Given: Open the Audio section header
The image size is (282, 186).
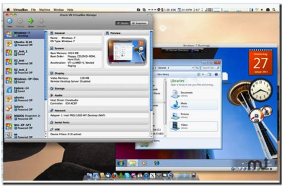Looking at the screenshot, I should tap(99, 95).
